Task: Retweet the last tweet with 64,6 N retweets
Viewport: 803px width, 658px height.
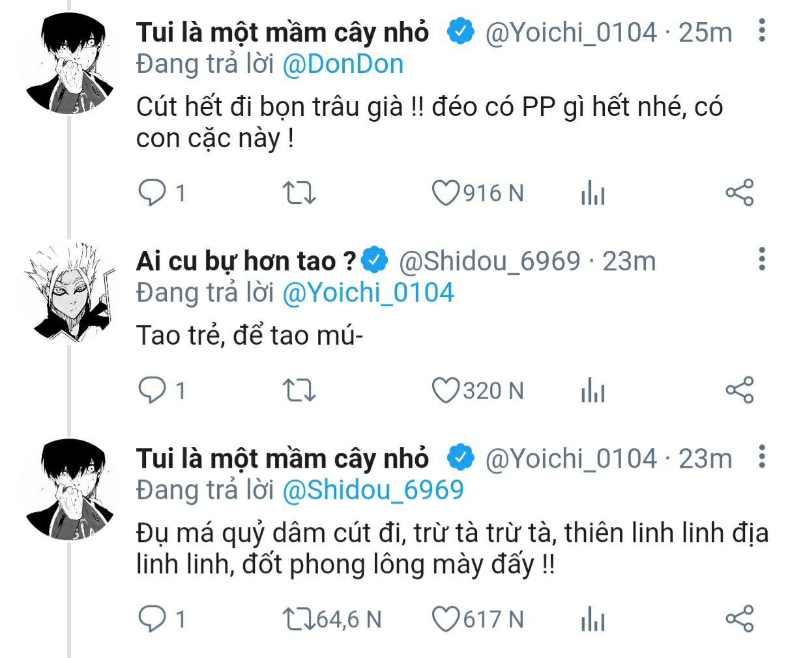Action: (299, 619)
